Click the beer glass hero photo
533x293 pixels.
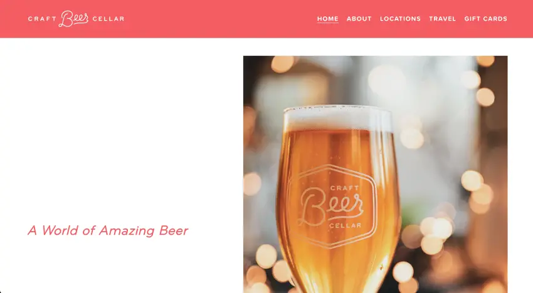(x=375, y=174)
